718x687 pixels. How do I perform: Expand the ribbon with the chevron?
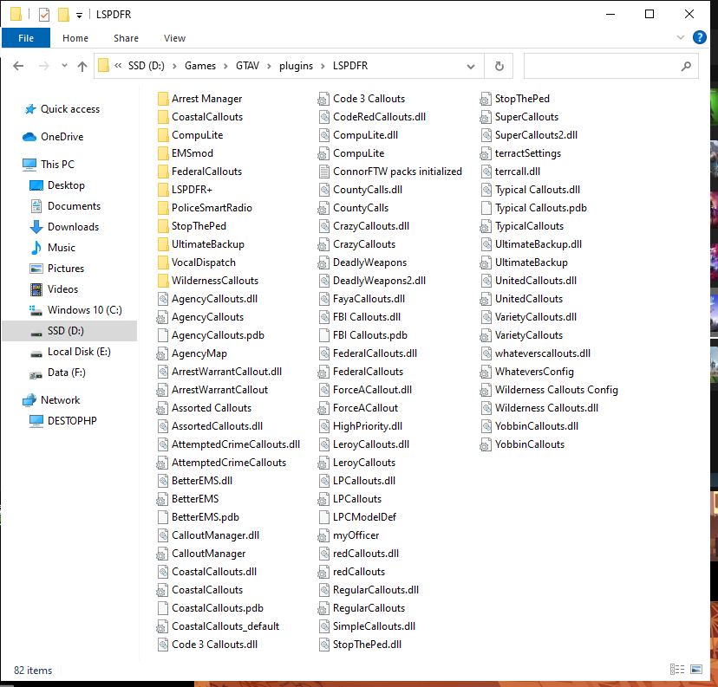tap(681, 37)
